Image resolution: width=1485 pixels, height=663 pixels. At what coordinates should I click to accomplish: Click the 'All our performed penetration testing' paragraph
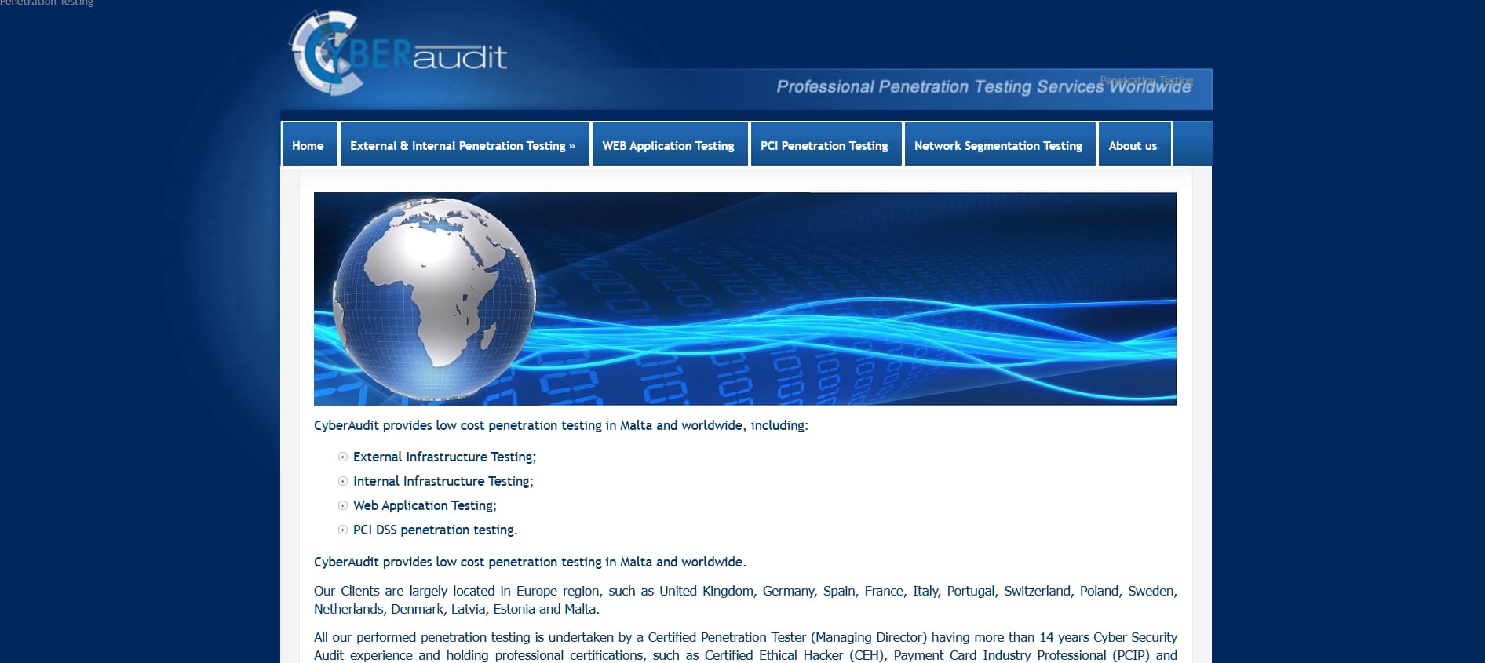coord(745,646)
